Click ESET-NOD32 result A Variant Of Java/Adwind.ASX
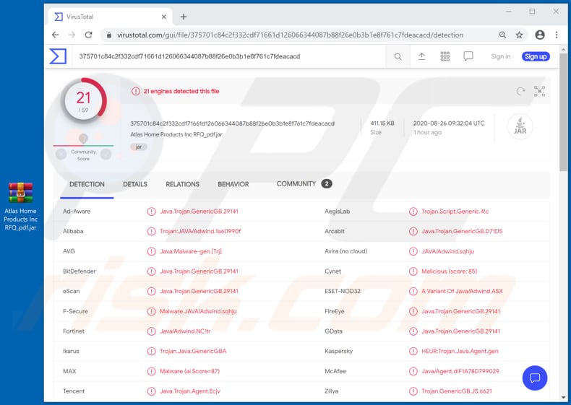Image resolution: width=571 pixels, height=405 pixels. pos(462,291)
